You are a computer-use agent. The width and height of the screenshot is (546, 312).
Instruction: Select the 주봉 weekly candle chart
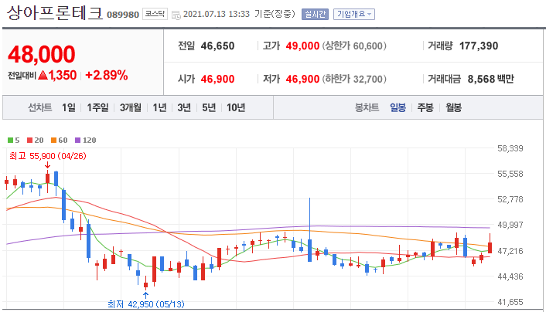(x=425, y=108)
